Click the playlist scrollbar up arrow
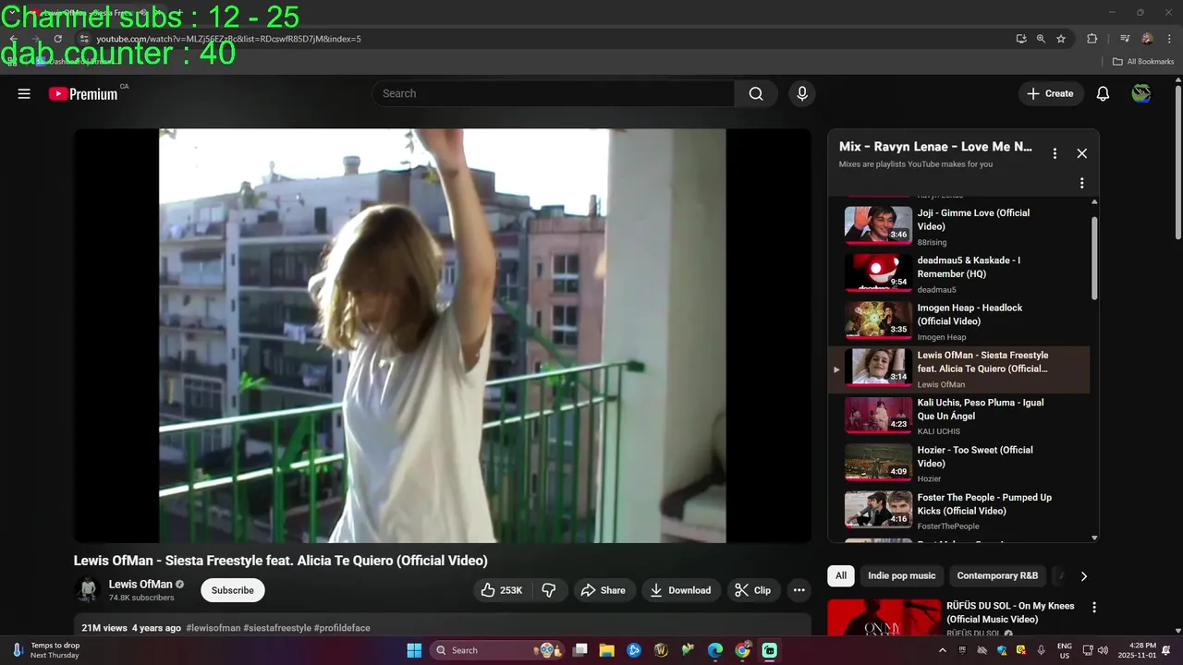The width and height of the screenshot is (1183, 665). click(x=1094, y=201)
